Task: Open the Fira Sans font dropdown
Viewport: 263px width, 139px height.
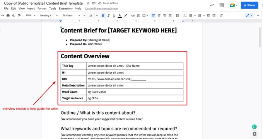Action: point(71,15)
